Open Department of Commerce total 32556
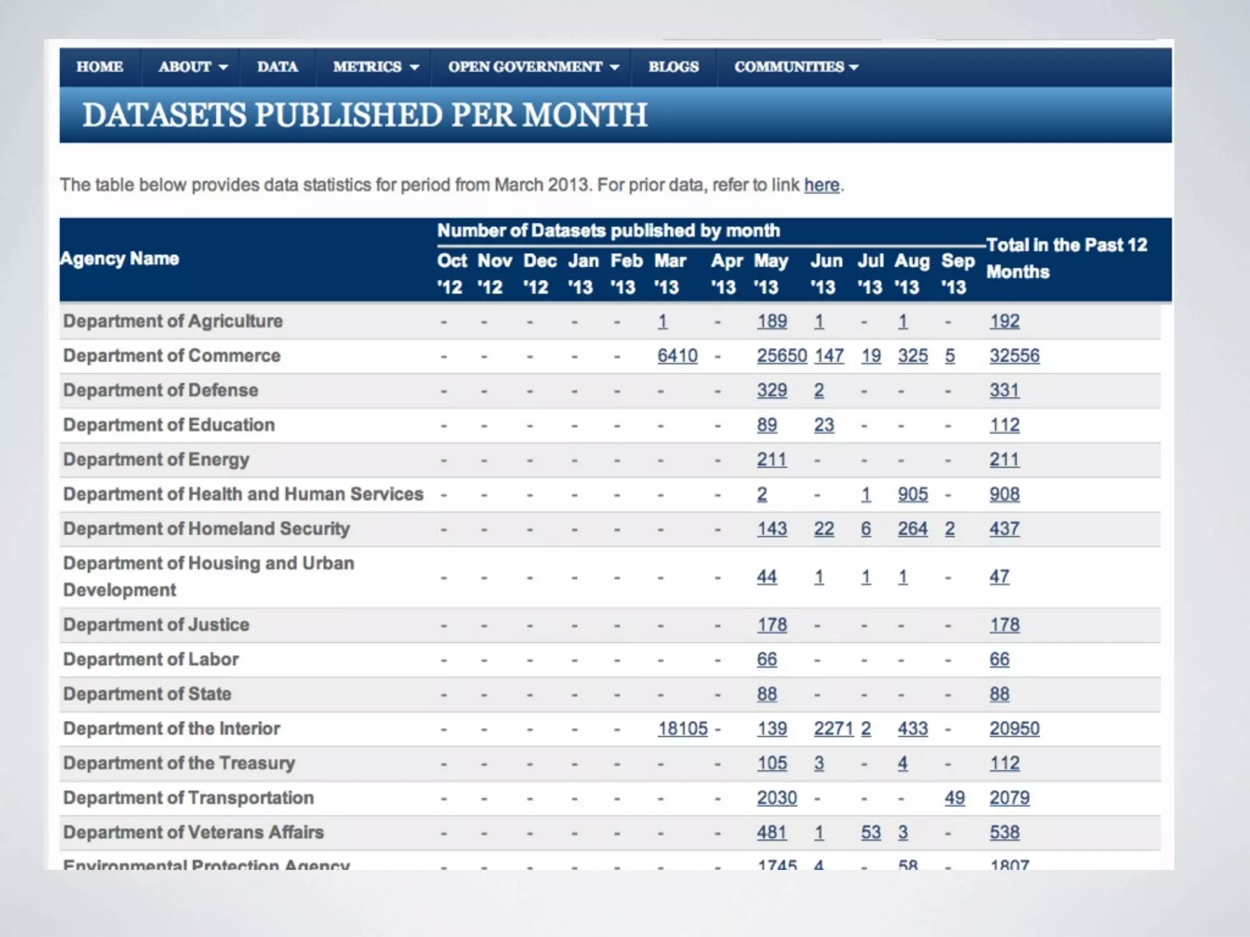 [x=1014, y=356]
